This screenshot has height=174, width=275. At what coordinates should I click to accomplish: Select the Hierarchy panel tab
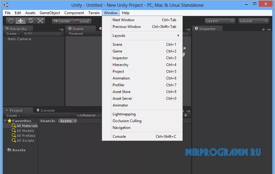pos(18,29)
